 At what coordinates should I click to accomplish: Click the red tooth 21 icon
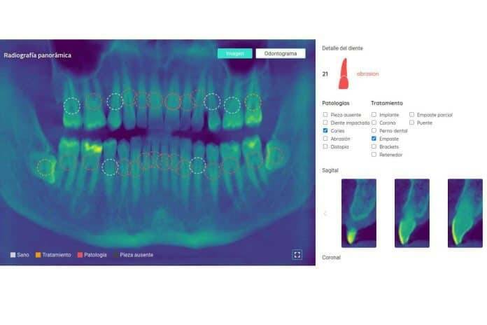click(x=343, y=74)
